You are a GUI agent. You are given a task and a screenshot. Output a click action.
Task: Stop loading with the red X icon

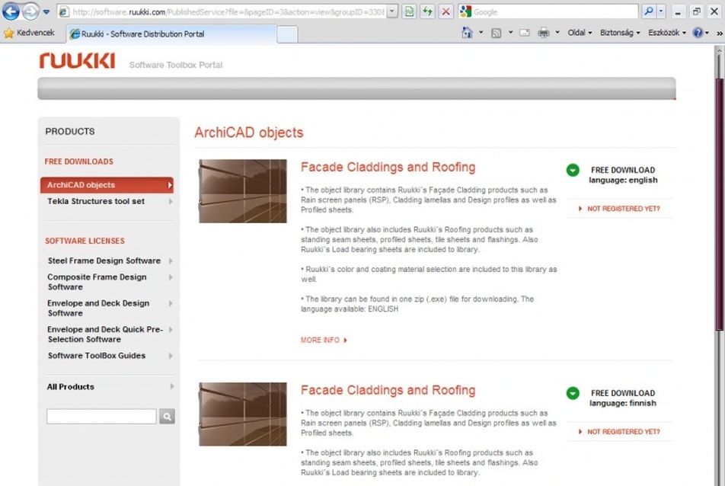coord(446,11)
